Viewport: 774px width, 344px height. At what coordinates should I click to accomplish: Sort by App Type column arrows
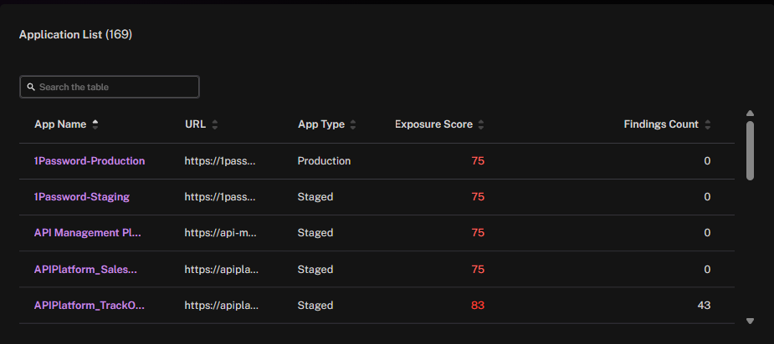click(353, 124)
